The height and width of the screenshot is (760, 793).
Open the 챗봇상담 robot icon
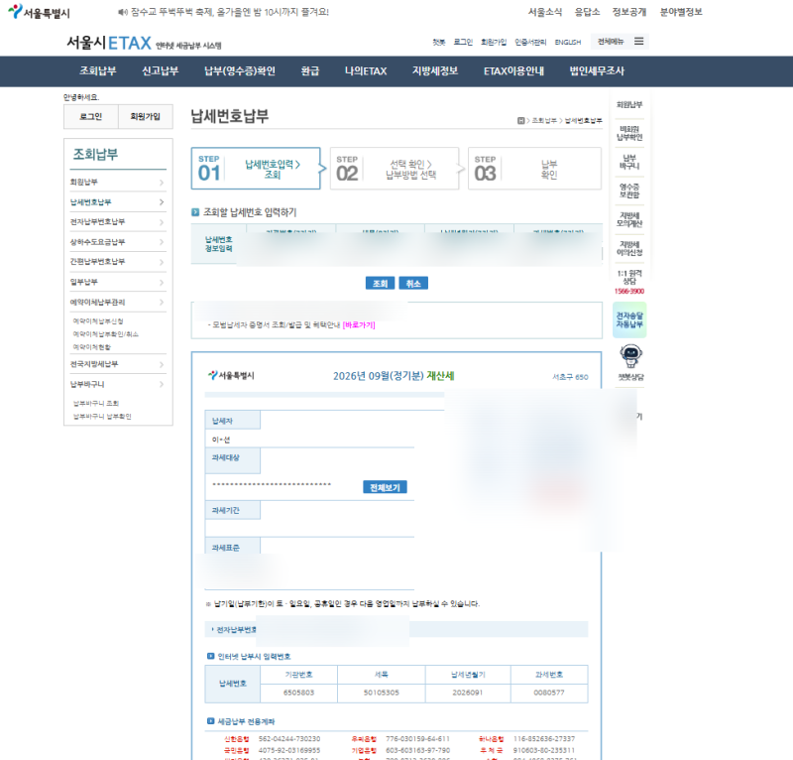(630, 356)
